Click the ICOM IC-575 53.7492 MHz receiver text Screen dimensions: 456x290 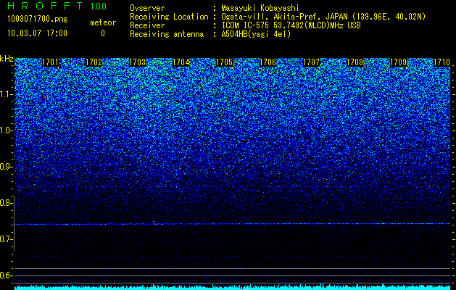[291, 25]
